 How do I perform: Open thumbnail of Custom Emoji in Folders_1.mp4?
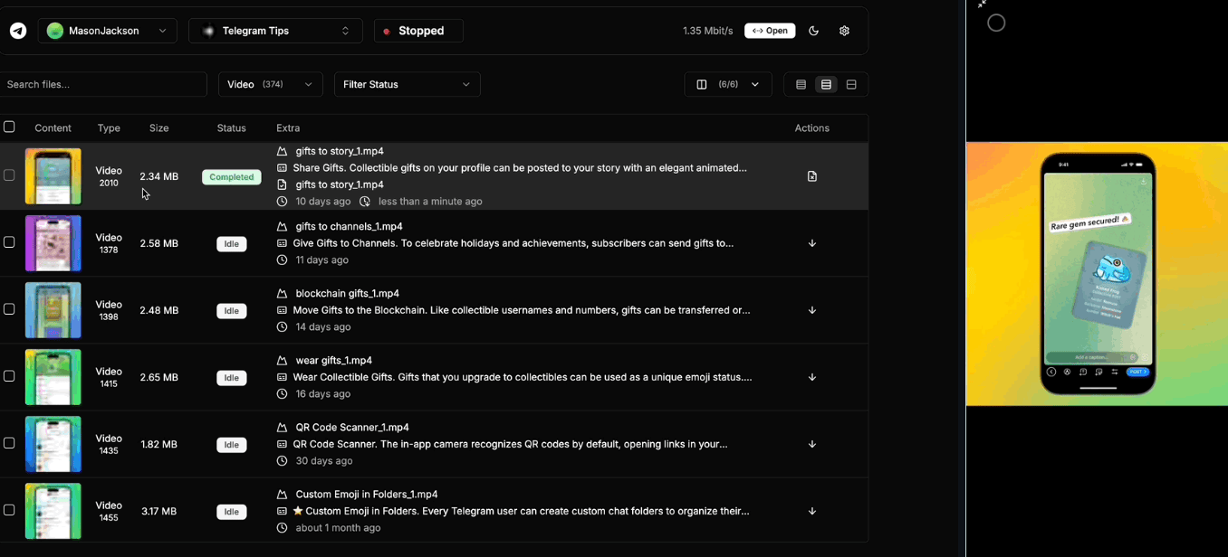coord(53,511)
